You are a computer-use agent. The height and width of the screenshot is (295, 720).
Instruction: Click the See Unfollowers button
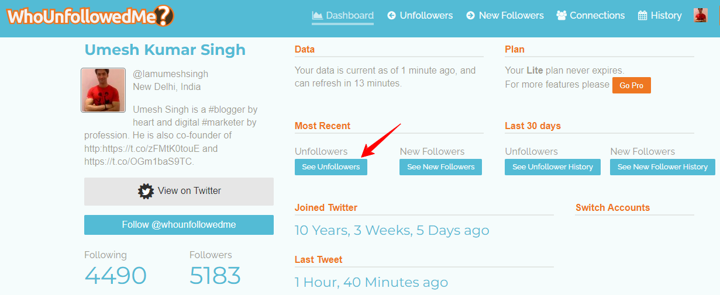(x=331, y=167)
